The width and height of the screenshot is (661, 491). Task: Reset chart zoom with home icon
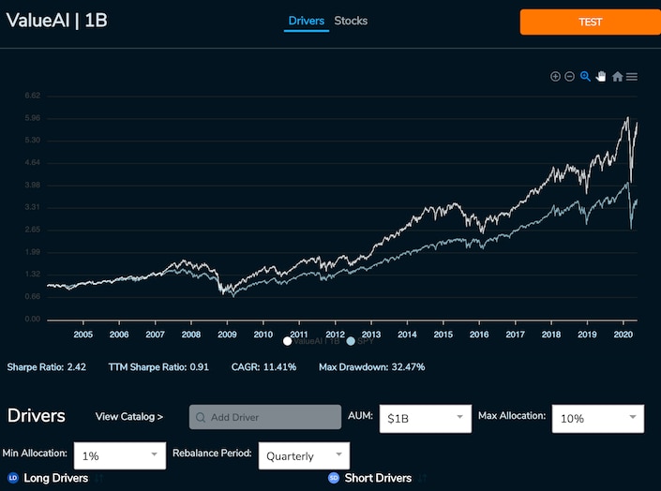(617, 76)
